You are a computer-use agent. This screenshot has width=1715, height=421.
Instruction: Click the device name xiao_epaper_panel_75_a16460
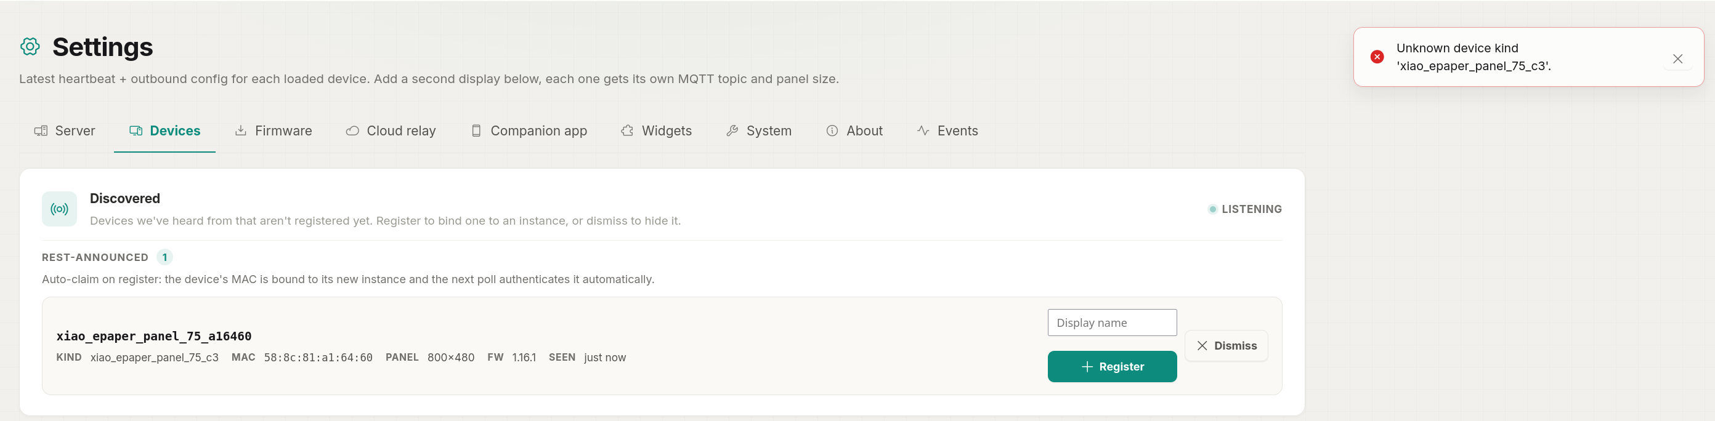point(154,336)
